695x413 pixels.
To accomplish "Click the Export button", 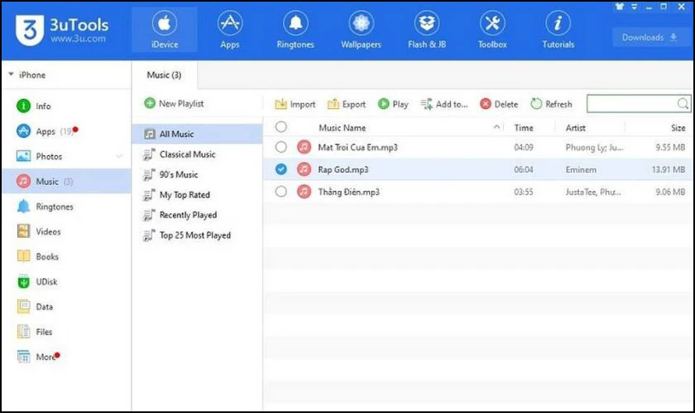I will [347, 104].
